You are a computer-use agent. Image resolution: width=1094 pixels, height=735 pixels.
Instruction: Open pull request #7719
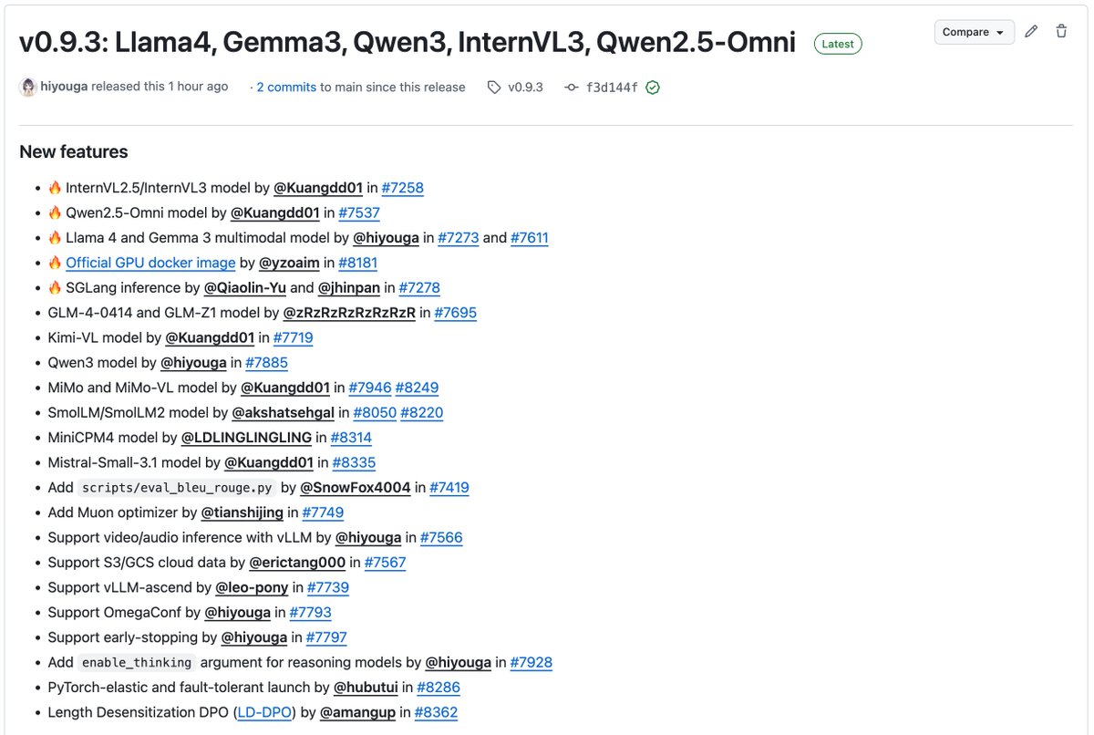click(294, 337)
